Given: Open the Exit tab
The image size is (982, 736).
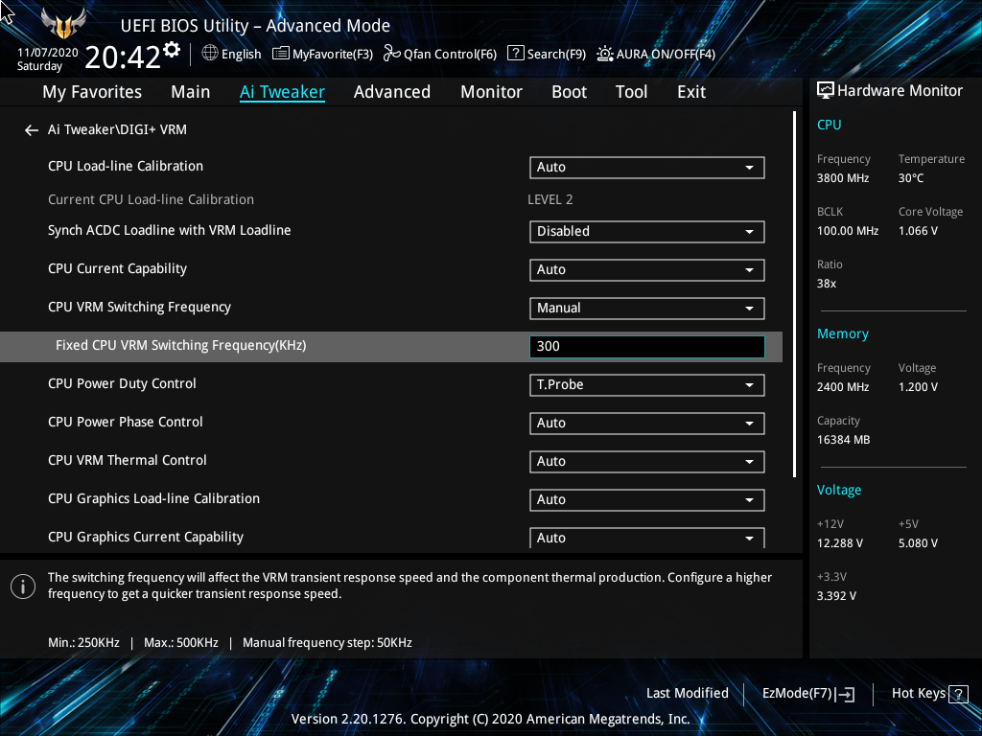Looking at the screenshot, I should click(x=691, y=92).
